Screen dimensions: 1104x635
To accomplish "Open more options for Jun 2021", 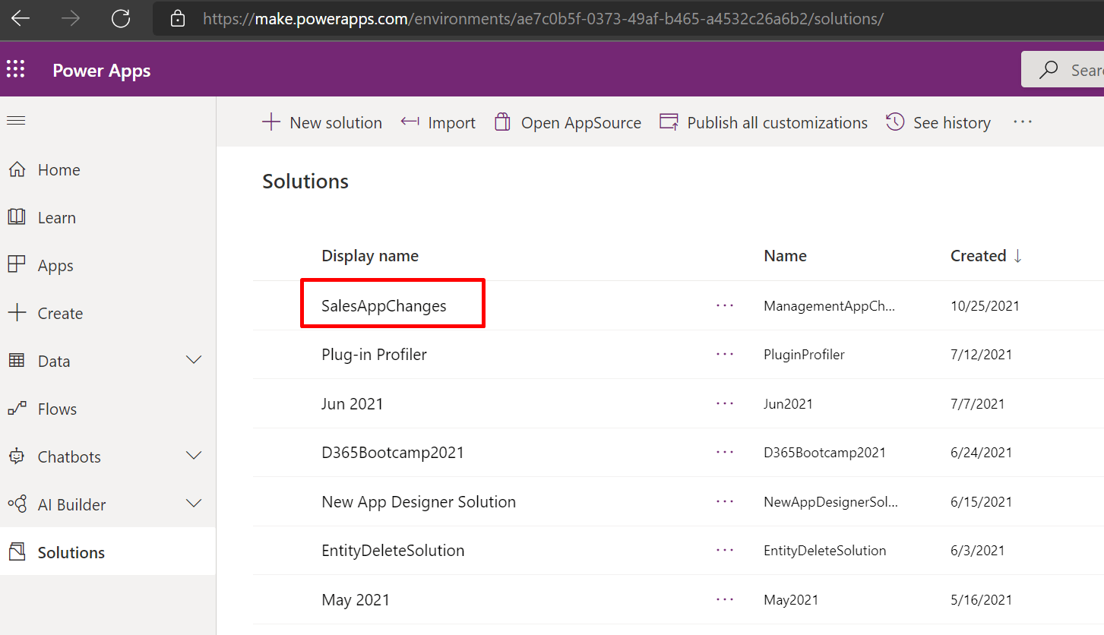I will click(x=725, y=403).
